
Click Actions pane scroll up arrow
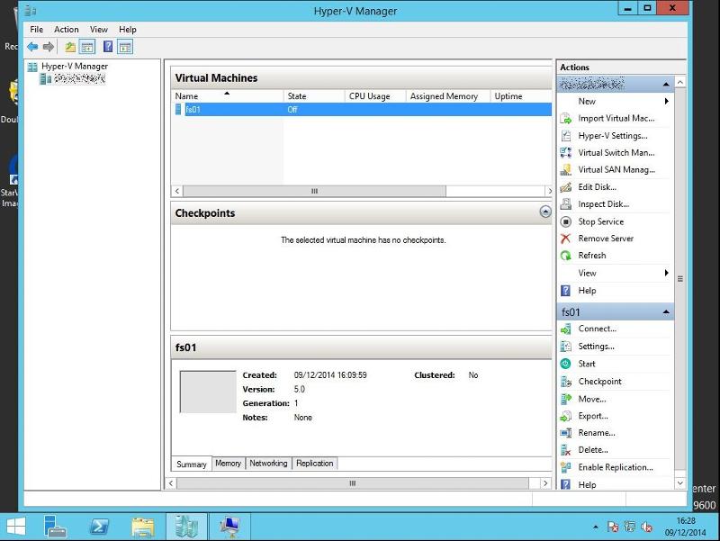coord(680,82)
